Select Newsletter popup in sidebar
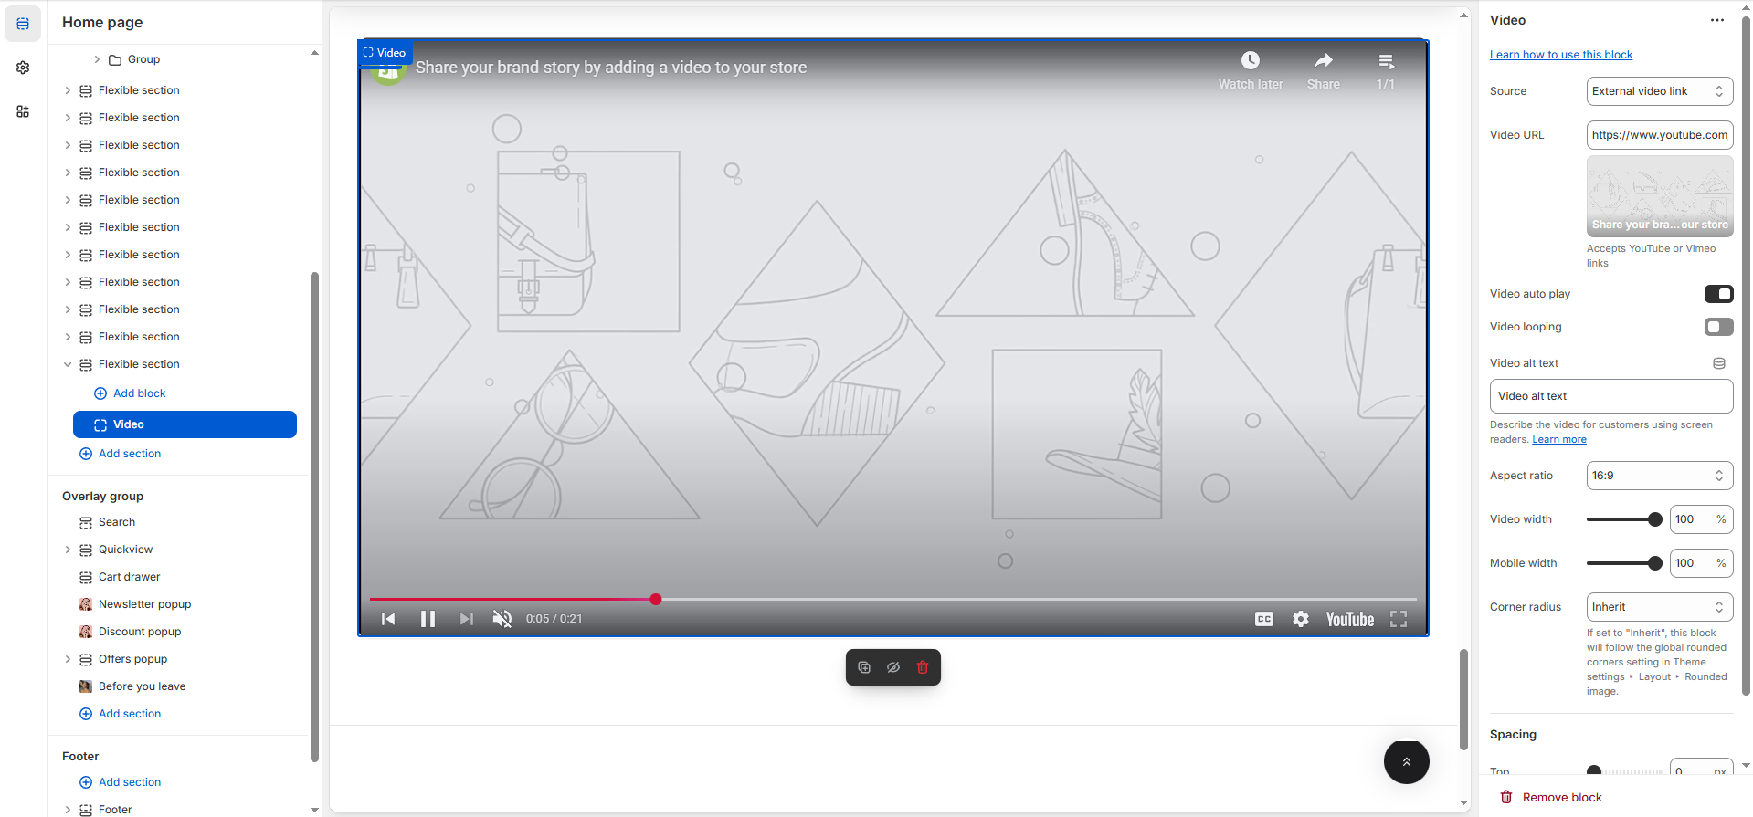The width and height of the screenshot is (1753, 817). tap(144, 604)
